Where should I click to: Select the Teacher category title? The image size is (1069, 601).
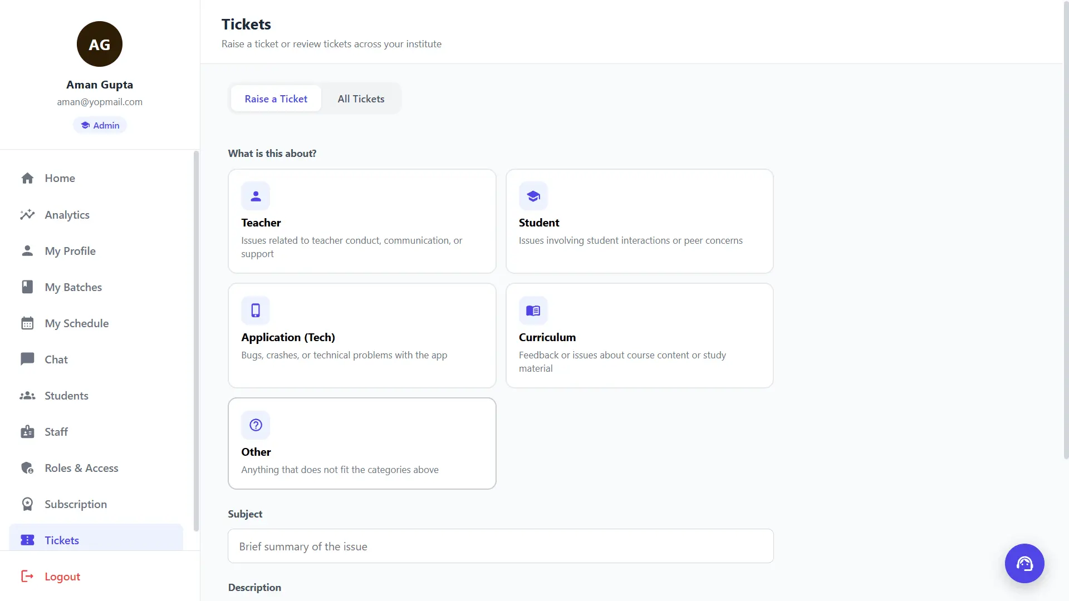click(261, 223)
